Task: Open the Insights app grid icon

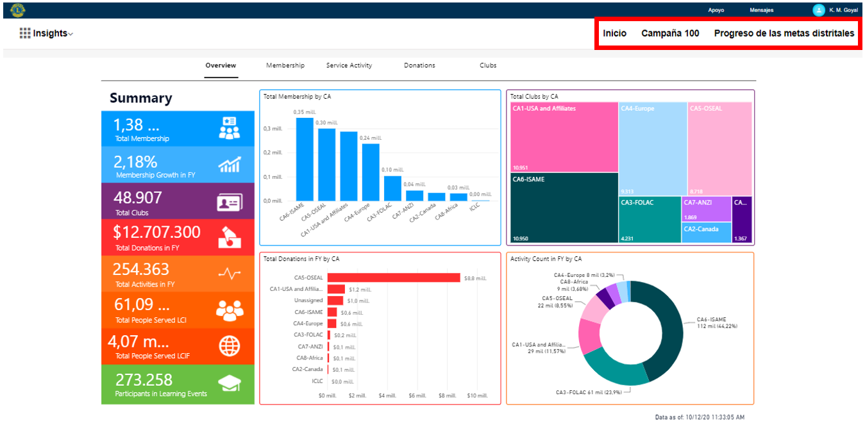Action: click(x=25, y=33)
